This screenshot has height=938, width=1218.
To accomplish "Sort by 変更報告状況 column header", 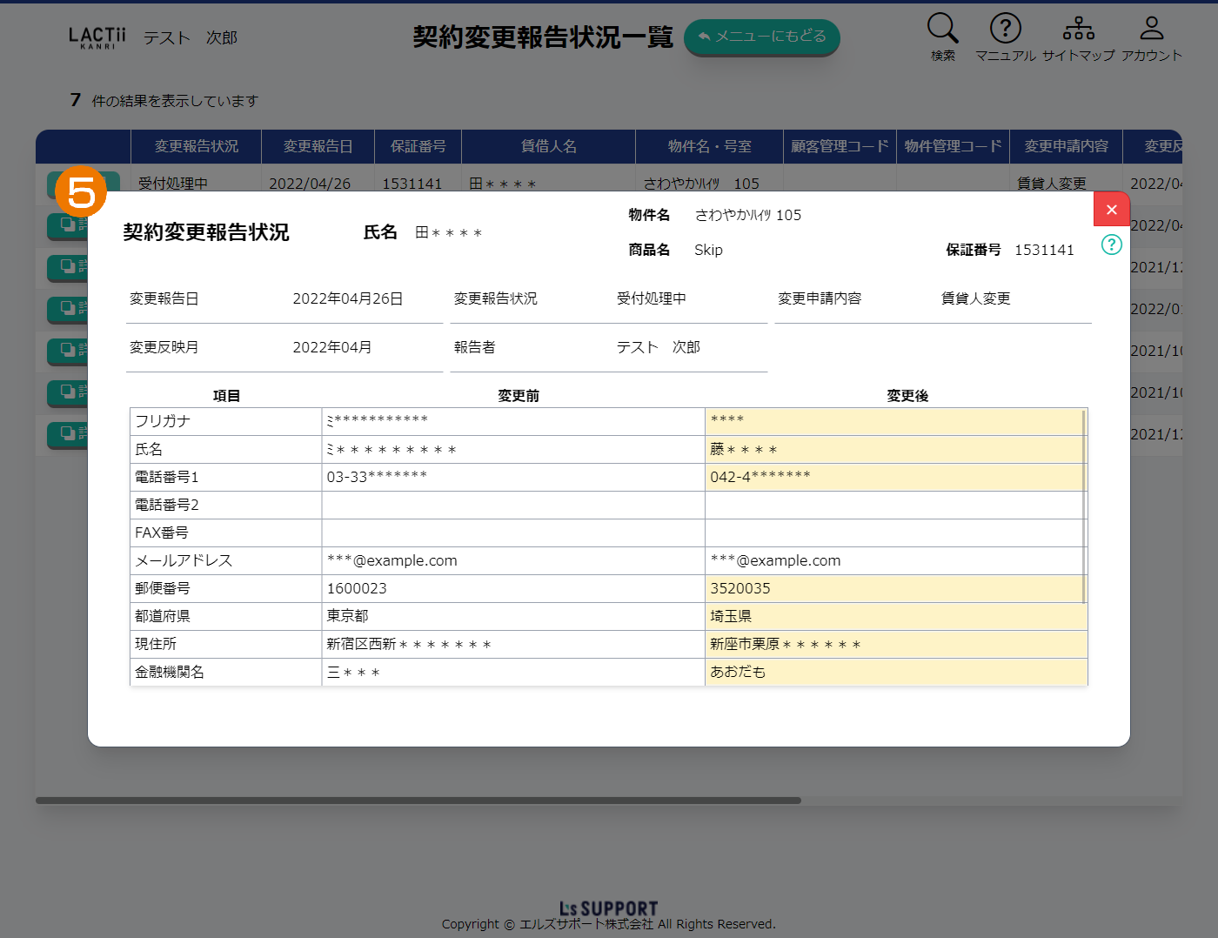I will pos(196,147).
